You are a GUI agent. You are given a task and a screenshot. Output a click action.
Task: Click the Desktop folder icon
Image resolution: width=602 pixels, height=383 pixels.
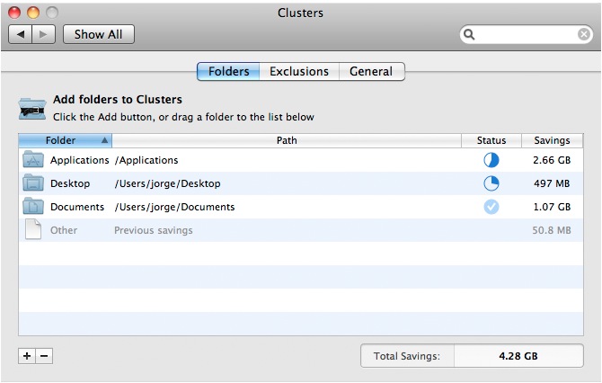click(33, 183)
